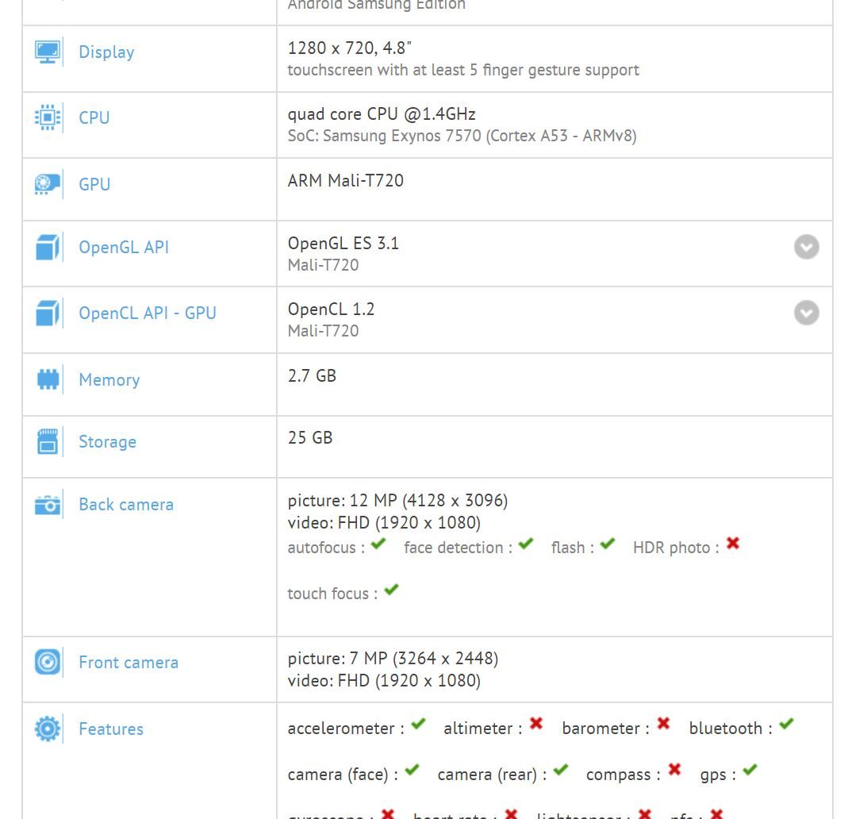Click the Storage SD card icon
Viewport: 848px width, 819px height.
coord(48,442)
